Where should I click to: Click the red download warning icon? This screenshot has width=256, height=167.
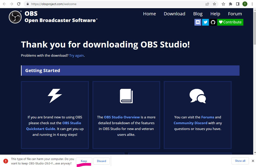(6, 161)
